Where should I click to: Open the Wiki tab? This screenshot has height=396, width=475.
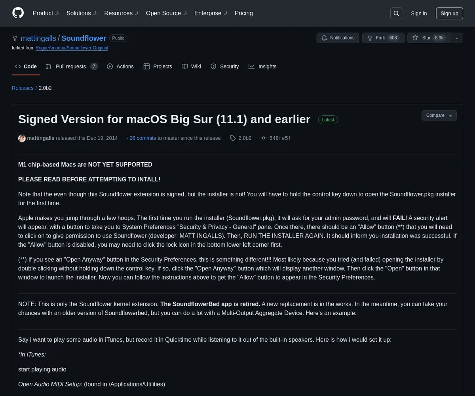tap(192, 67)
